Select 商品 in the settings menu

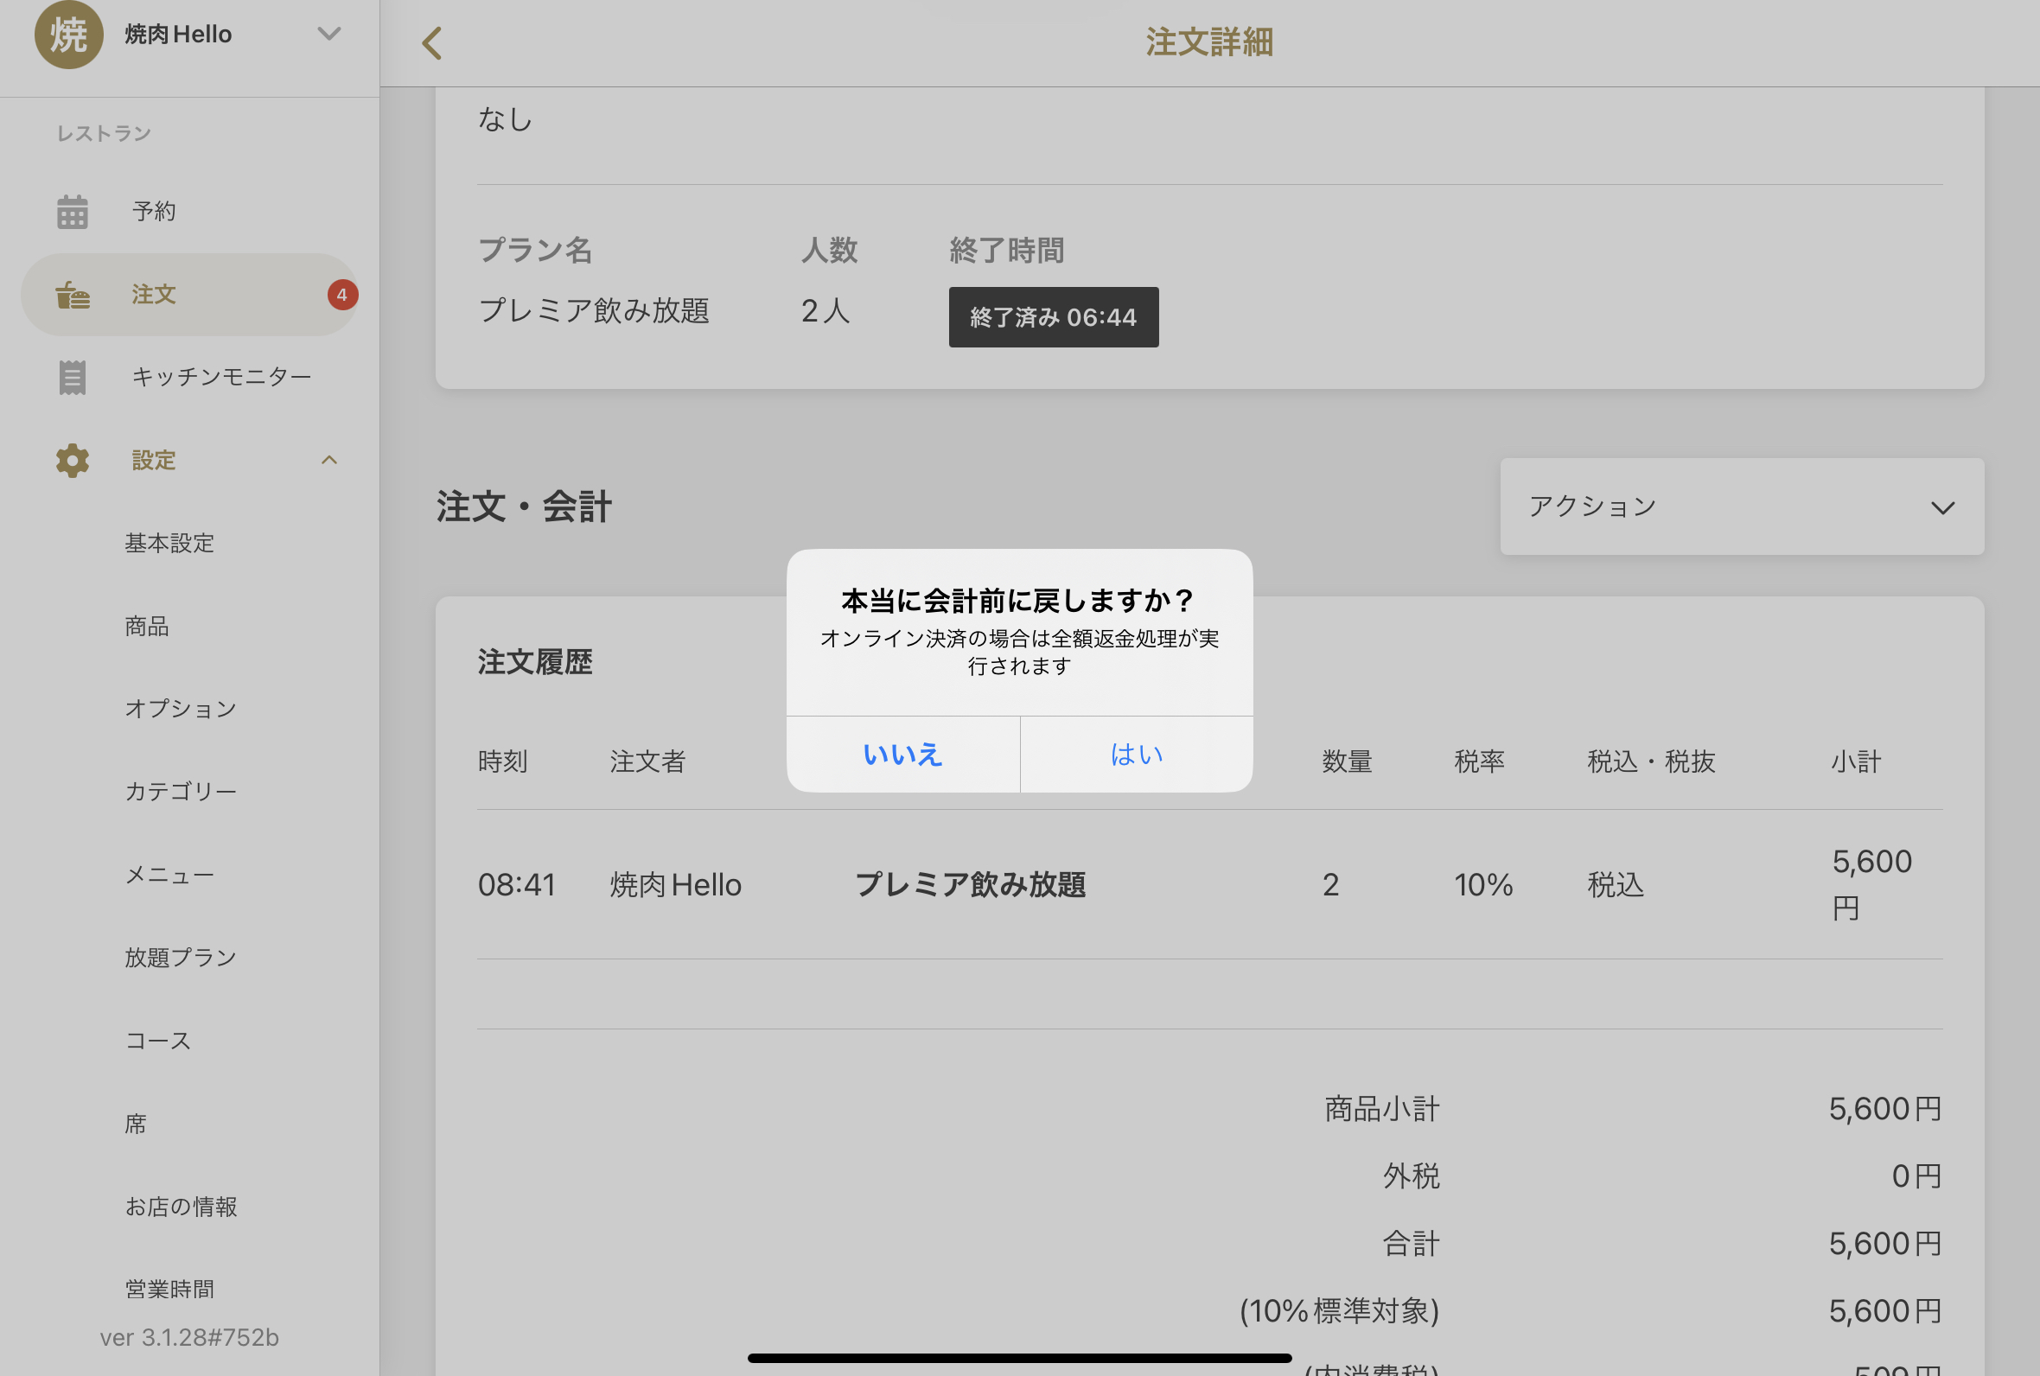pyautogui.click(x=145, y=626)
